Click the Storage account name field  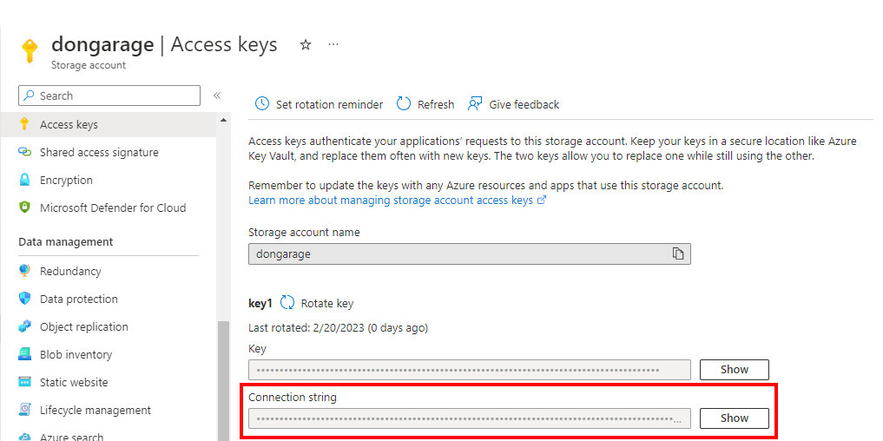click(x=469, y=254)
